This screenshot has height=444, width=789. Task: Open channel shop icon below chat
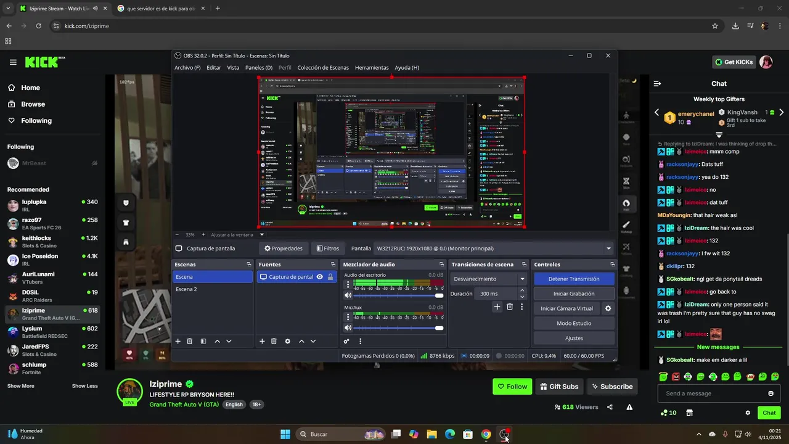[x=689, y=413]
